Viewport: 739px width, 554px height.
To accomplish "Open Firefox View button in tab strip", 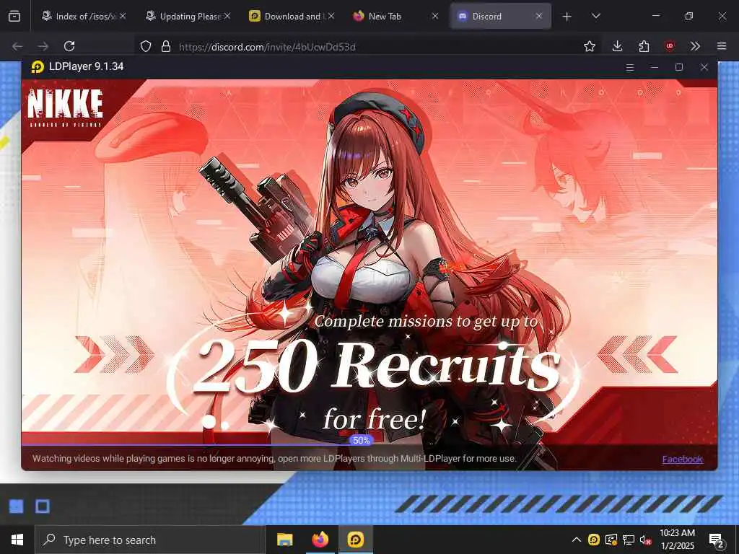I will point(14,17).
